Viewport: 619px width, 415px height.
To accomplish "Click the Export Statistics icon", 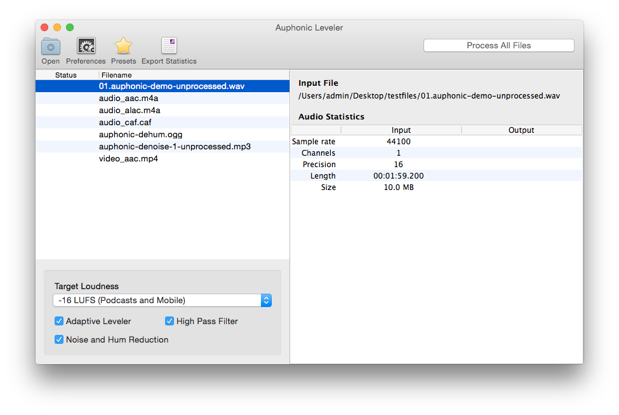I will coord(169,46).
